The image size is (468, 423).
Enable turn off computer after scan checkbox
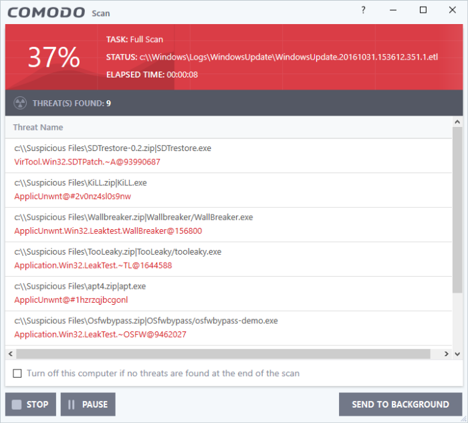[x=17, y=374]
